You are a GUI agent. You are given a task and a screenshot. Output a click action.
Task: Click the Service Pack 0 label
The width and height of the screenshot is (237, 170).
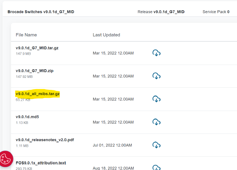click(216, 12)
